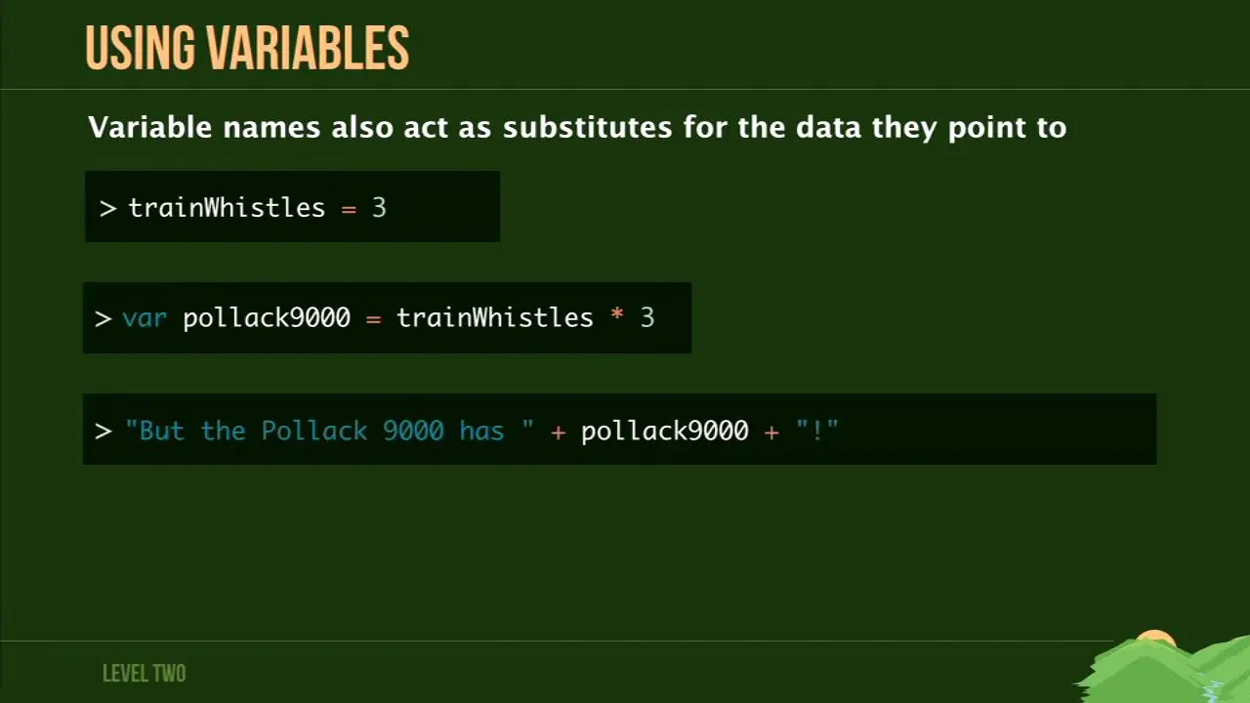Click the prompt arrow before the string line
Viewport: 1250px width, 703px height.
pos(103,432)
